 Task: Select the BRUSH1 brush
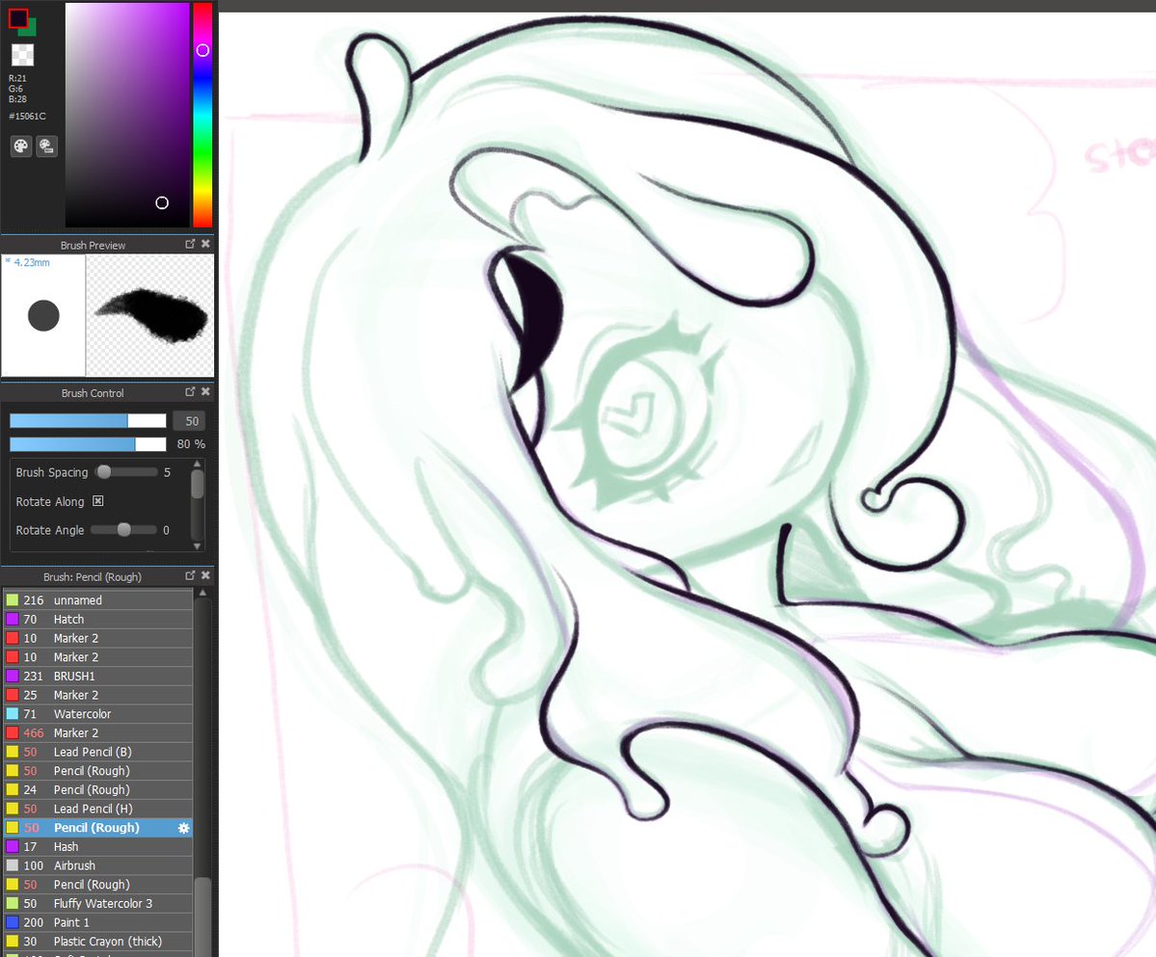[98, 676]
